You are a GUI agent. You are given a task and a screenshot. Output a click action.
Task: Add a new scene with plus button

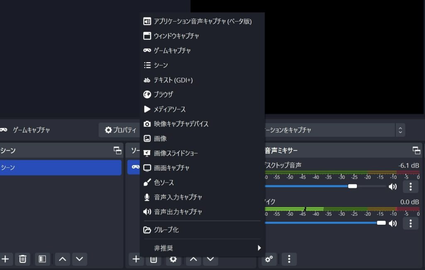click(5, 259)
